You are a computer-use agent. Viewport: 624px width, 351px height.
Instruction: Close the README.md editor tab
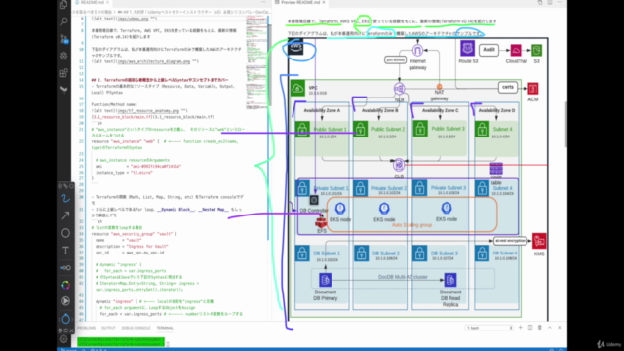tap(108, 2)
